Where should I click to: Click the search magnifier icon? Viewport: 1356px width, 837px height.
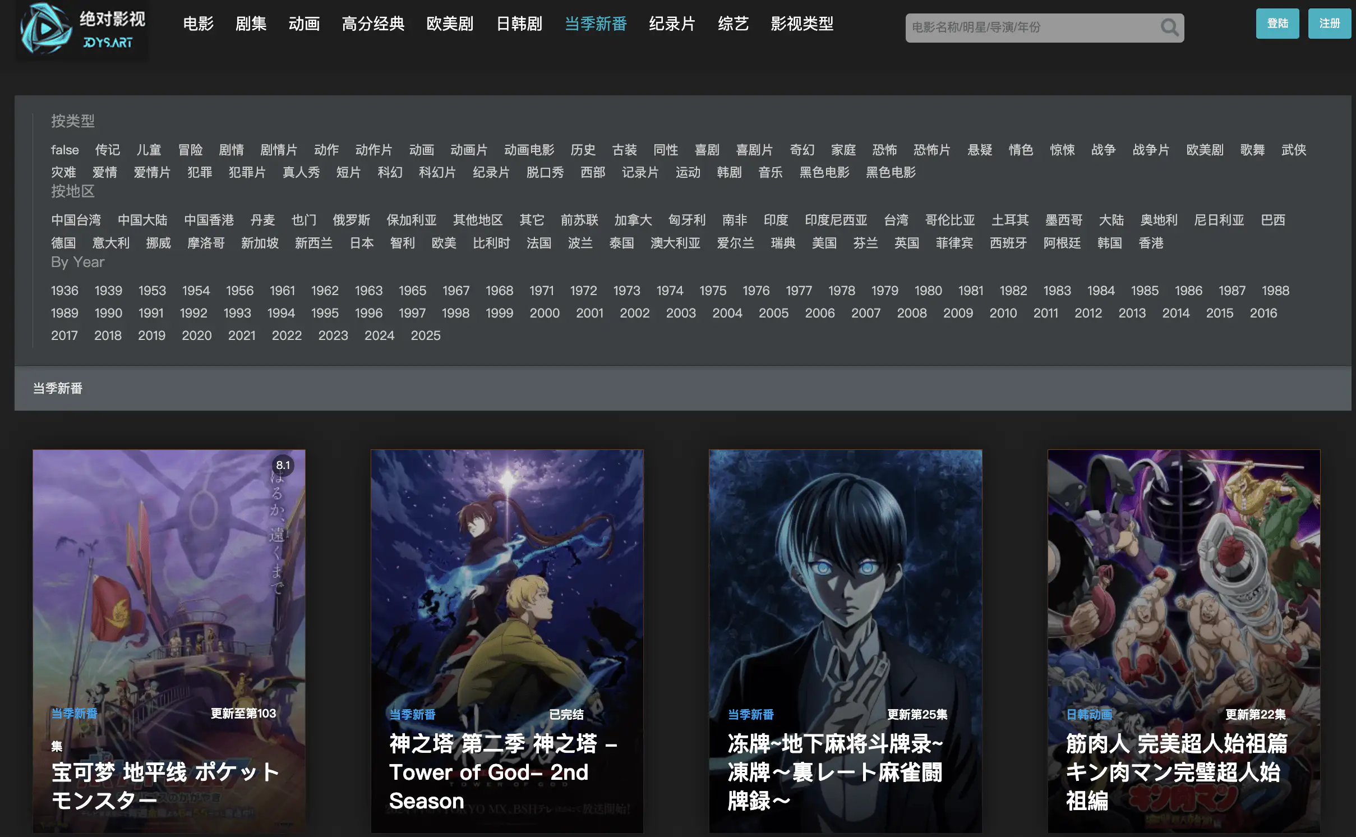tap(1169, 27)
